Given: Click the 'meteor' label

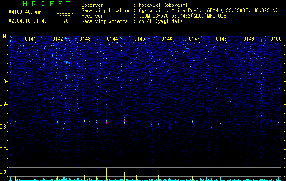Looking at the screenshot, I should (x=65, y=14).
